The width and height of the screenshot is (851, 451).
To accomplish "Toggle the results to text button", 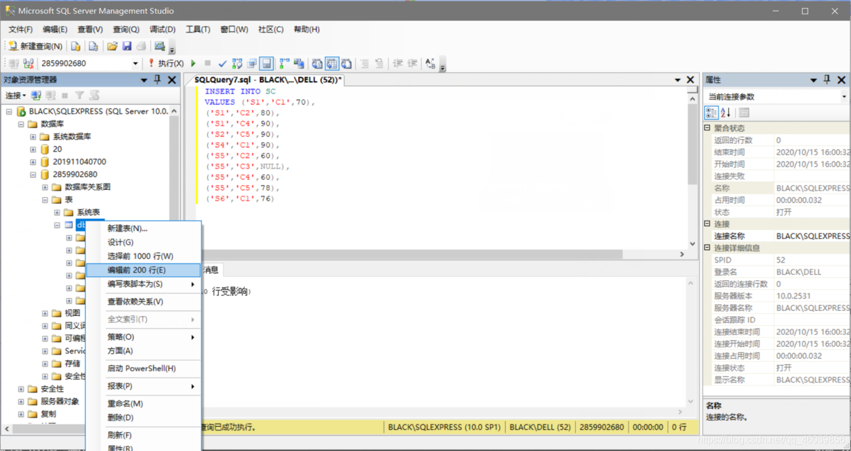I will pos(317,63).
